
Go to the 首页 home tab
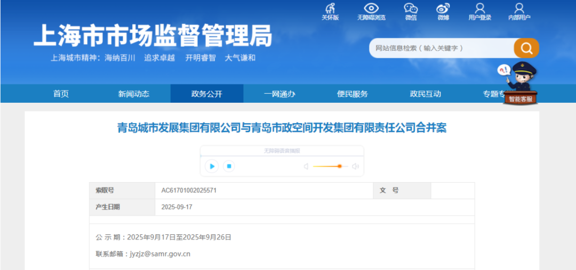61,94
